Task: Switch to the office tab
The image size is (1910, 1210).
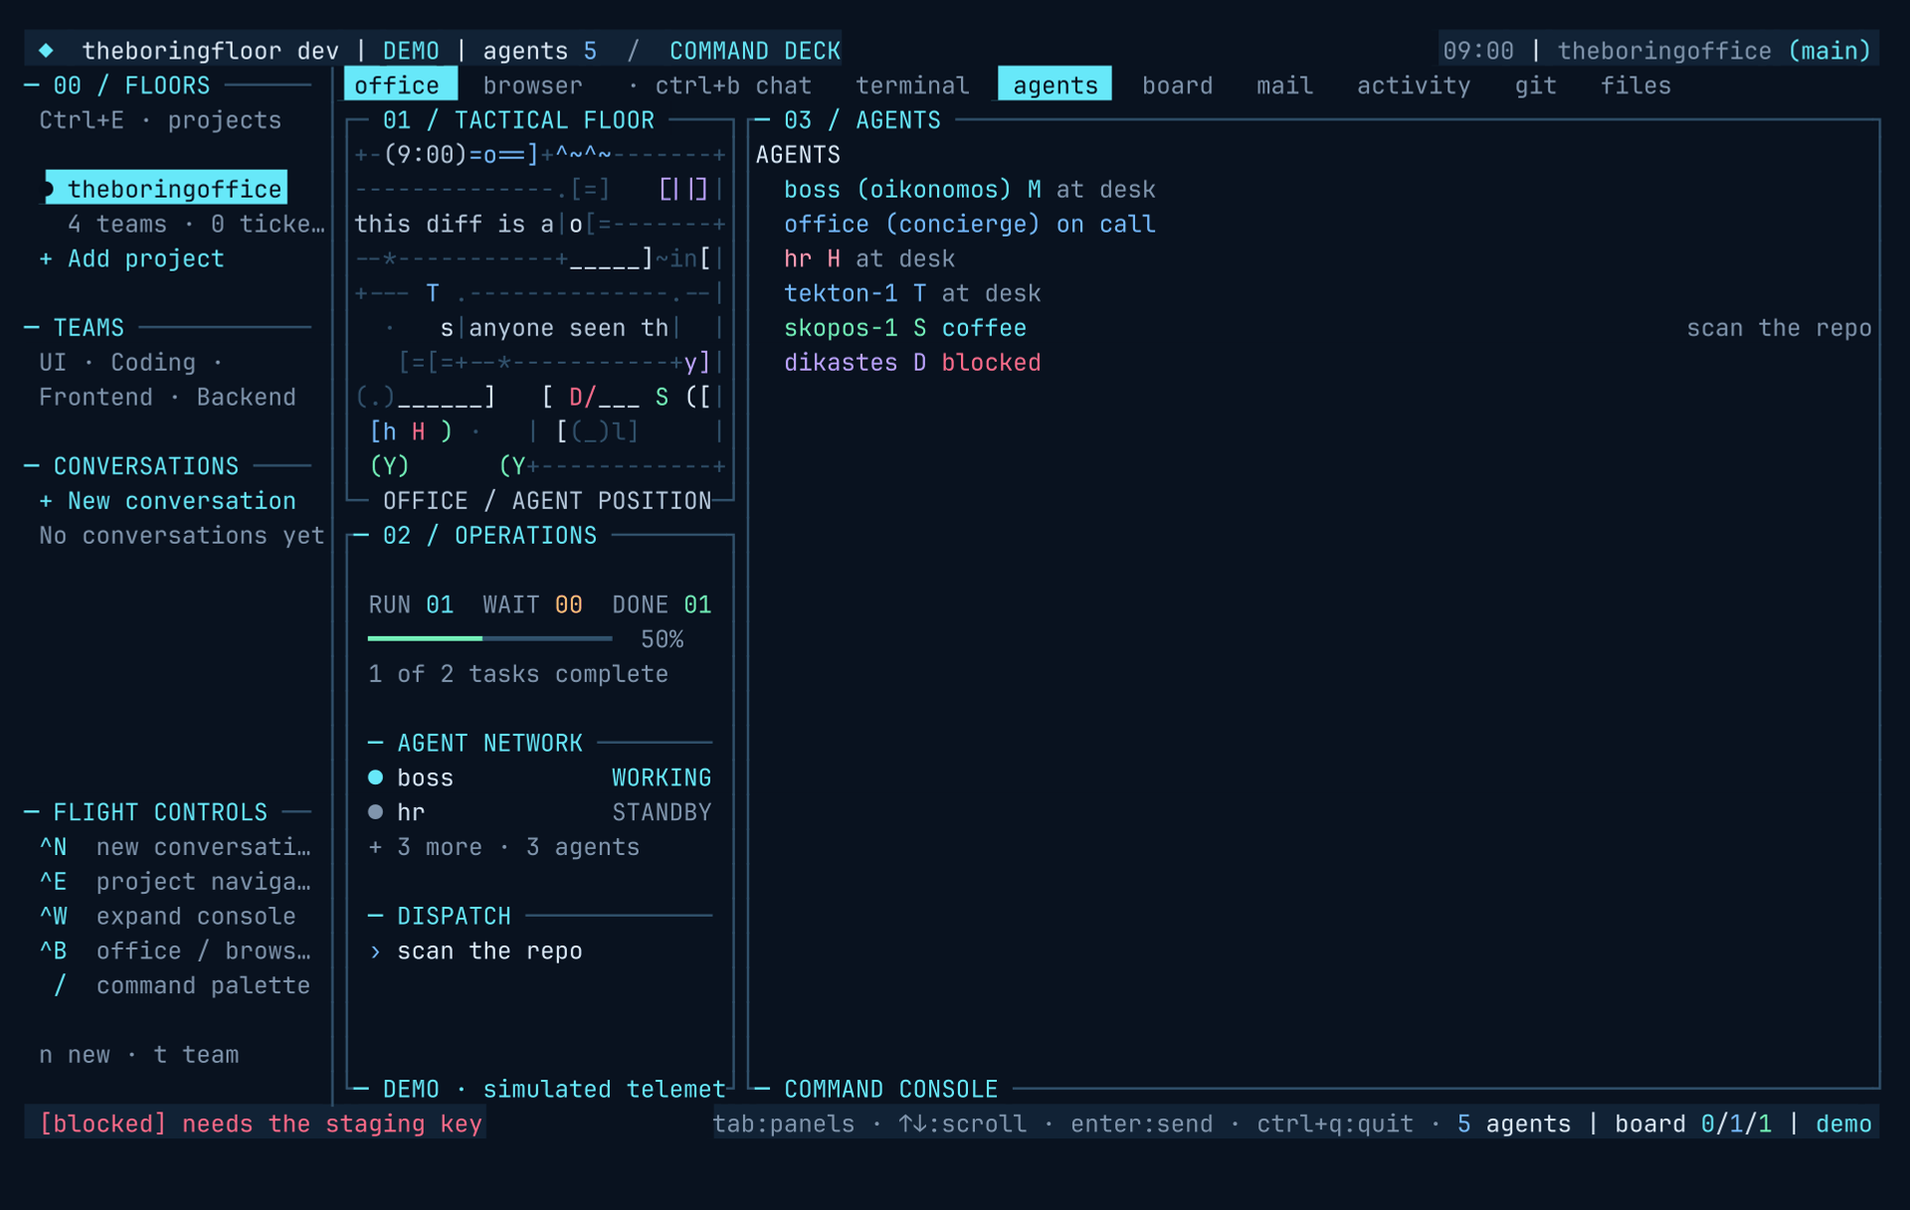Action: pyautogui.click(x=400, y=86)
